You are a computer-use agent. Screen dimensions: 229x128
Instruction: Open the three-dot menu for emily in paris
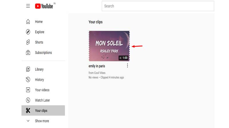[127, 66]
